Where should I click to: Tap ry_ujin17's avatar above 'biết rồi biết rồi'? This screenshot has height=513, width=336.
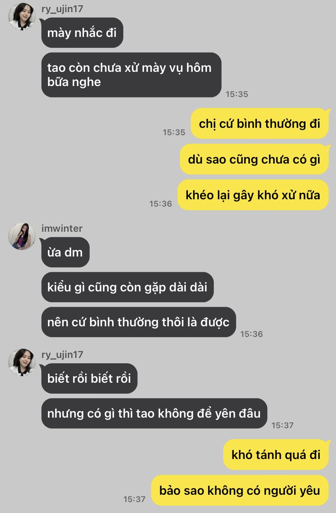(22, 362)
